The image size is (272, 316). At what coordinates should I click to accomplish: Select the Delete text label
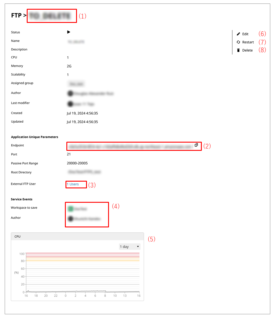point(247,50)
